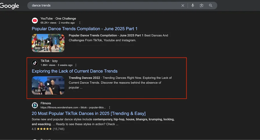Start voice search with microphone icon
This screenshot has width=260, height=140.
(193, 5)
